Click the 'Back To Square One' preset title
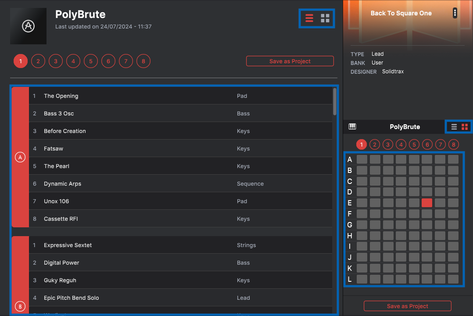473x316 pixels. pos(401,13)
